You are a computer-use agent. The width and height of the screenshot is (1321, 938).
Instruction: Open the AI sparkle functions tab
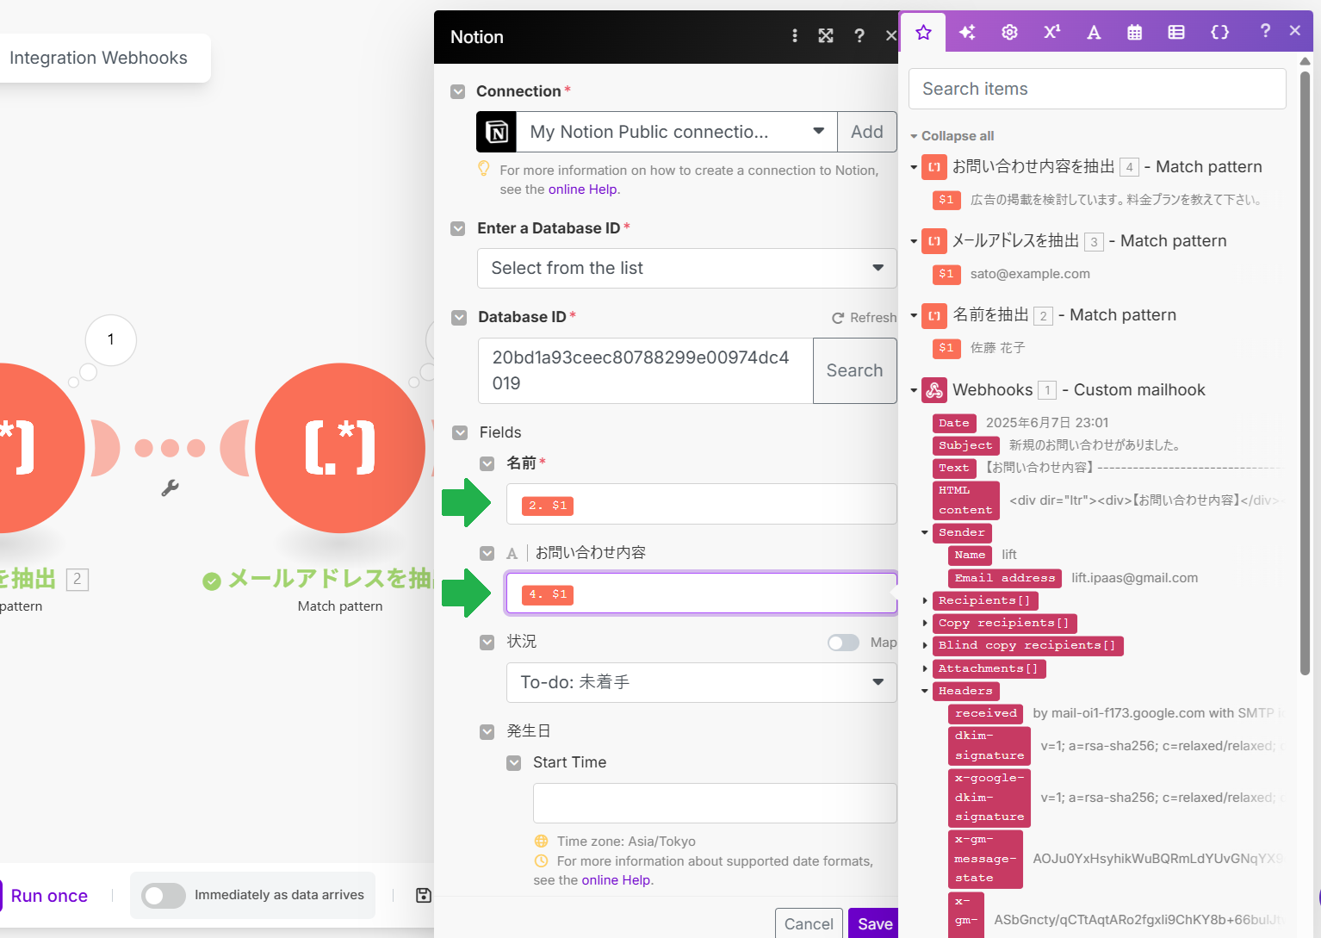(x=967, y=33)
